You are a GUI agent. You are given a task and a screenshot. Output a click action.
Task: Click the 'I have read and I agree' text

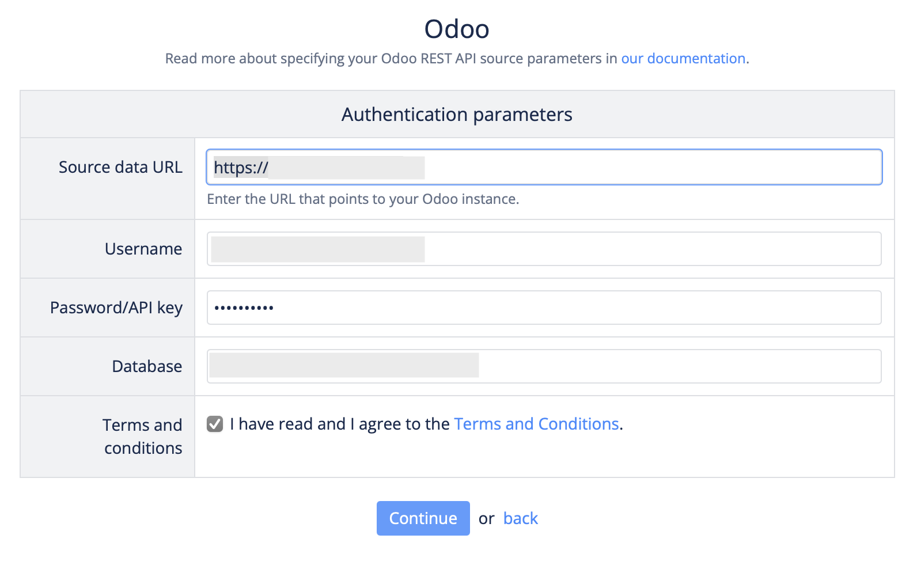(x=340, y=424)
